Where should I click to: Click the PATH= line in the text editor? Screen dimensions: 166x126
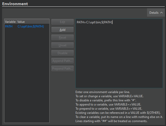click(94, 23)
